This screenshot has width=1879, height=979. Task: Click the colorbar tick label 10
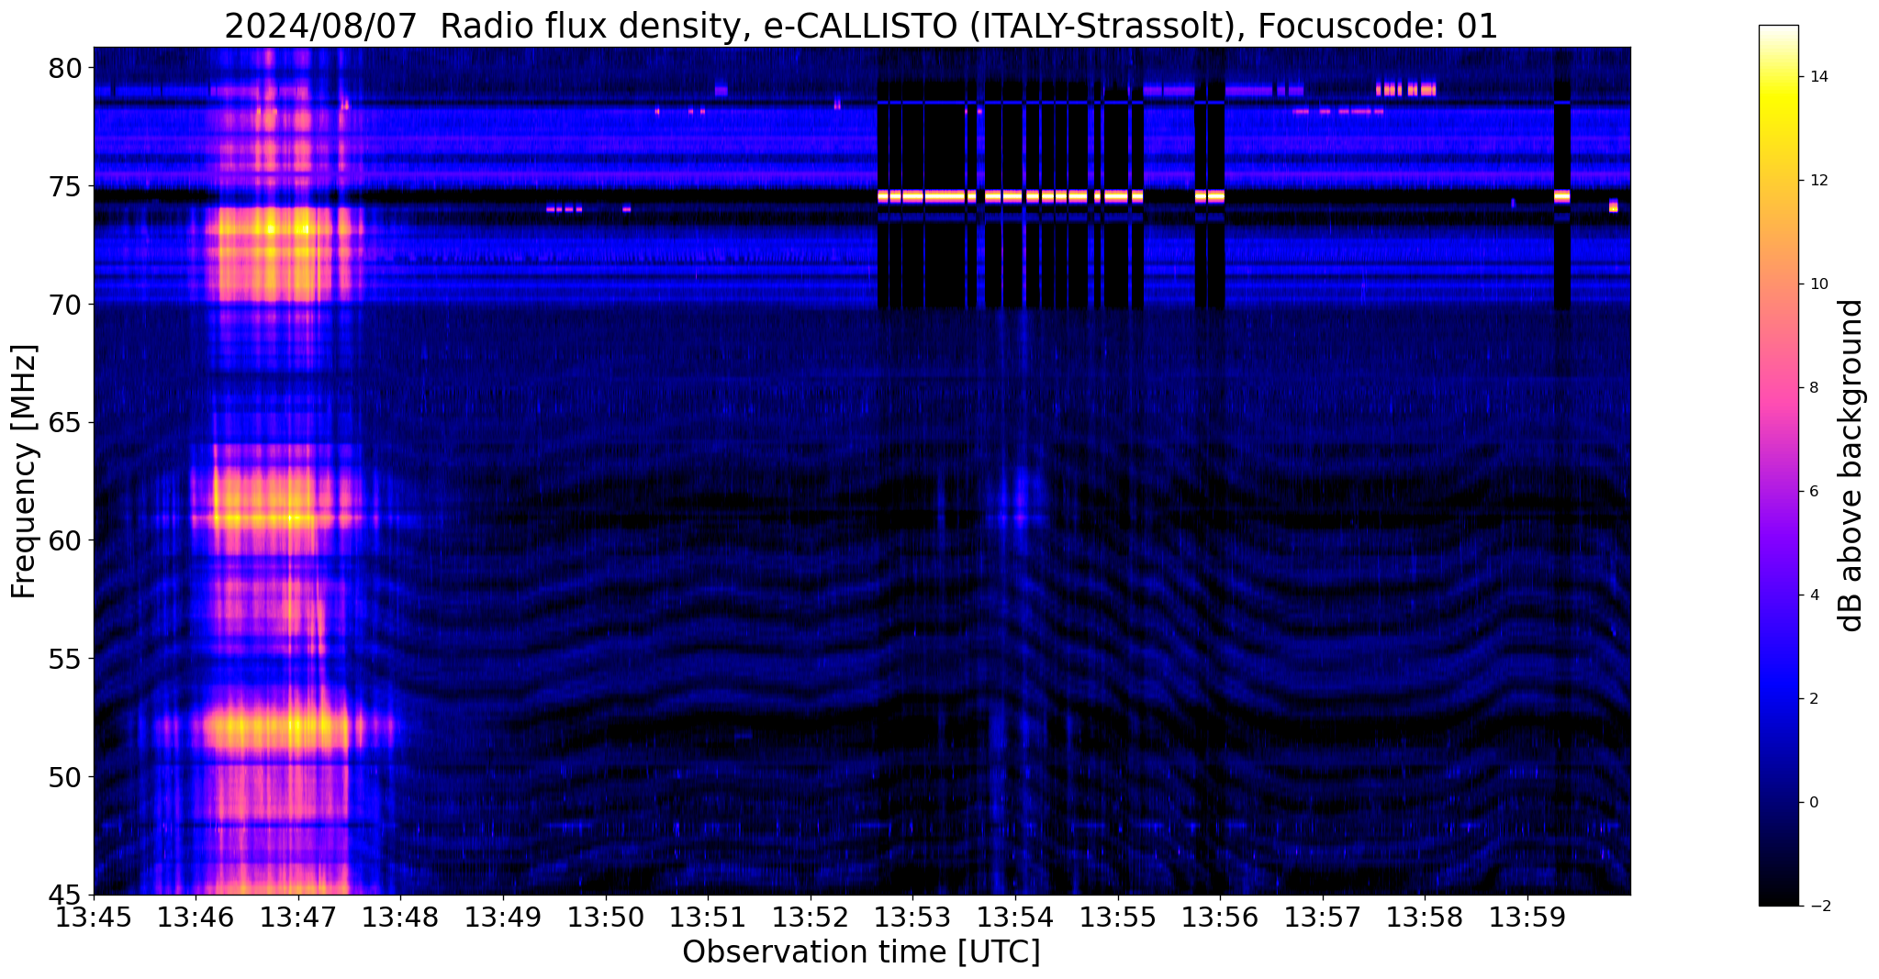point(1818,284)
